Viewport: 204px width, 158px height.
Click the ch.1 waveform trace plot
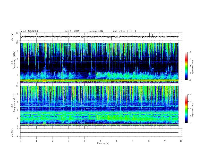click(99, 37)
